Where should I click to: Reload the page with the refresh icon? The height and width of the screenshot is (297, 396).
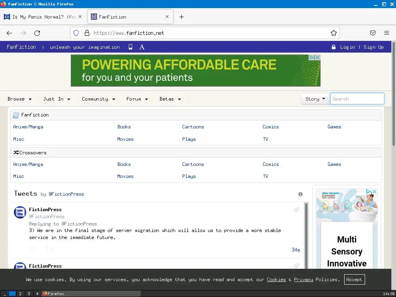click(x=37, y=33)
